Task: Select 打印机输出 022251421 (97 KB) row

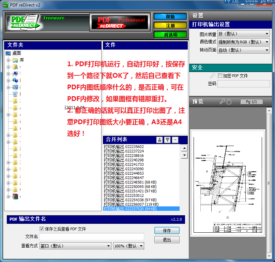Action: click(141, 191)
